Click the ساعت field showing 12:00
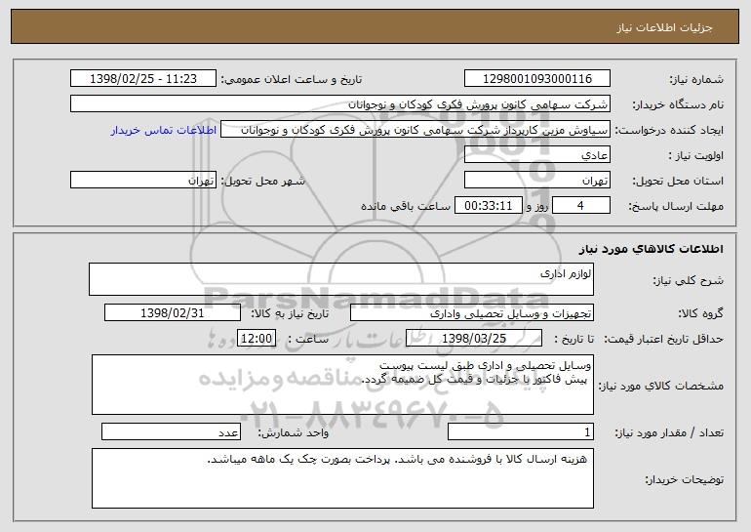Screen dimensions: 751x532 tap(257, 338)
